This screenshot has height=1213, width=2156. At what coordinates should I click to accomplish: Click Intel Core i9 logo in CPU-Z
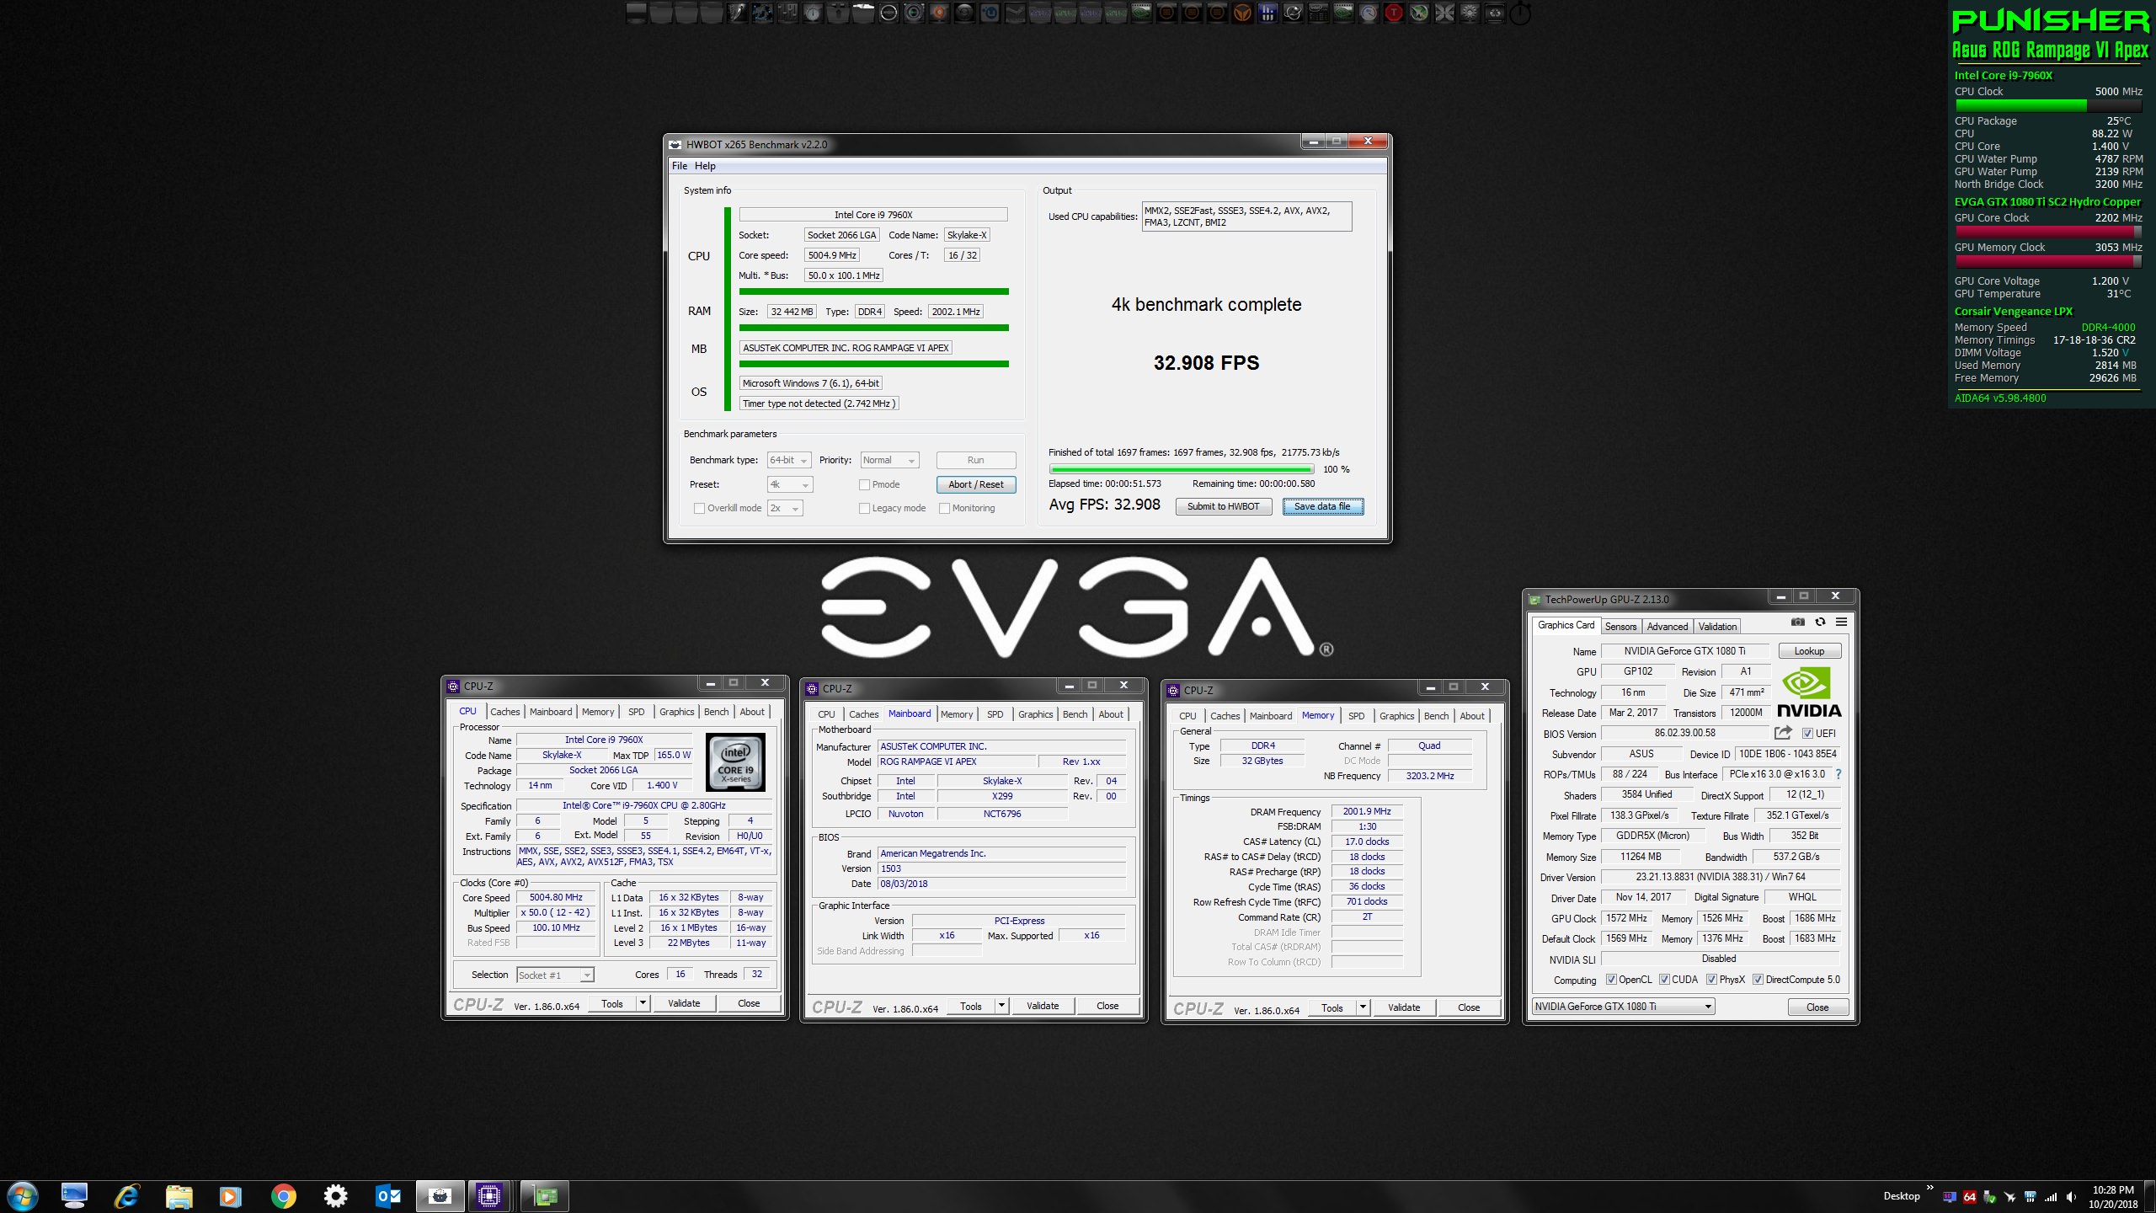click(x=735, y=762)
